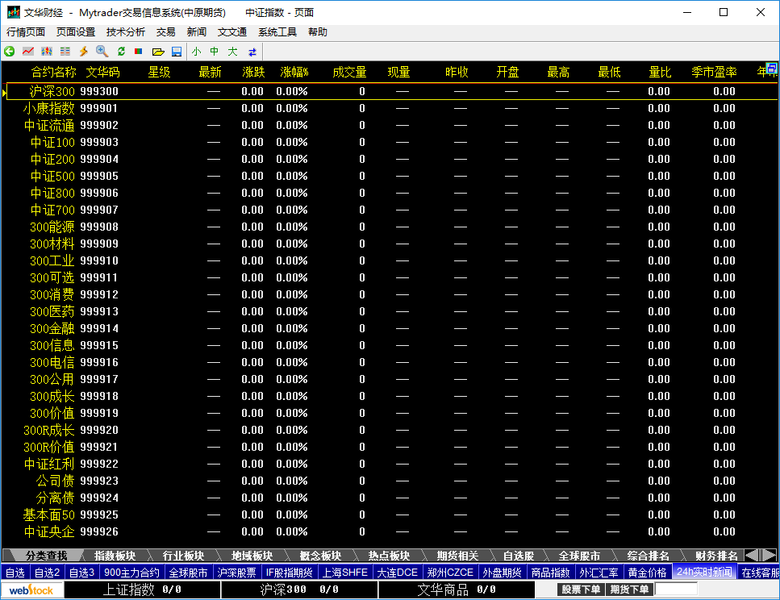The width and height of the screenshot is (780, 600).
Task: Click the 商品指数 button
Action: 551,573
